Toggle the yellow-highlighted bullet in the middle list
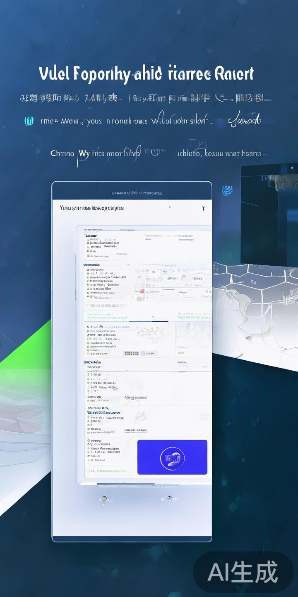 (88, 339)
